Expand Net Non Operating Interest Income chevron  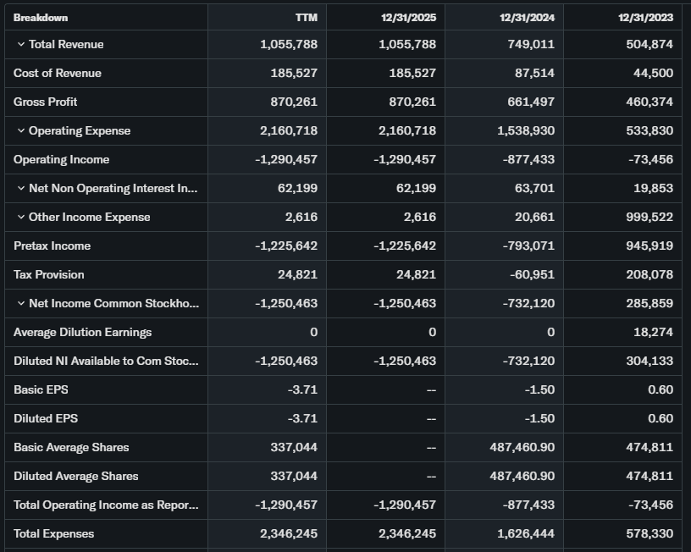(x=20, y=188)
